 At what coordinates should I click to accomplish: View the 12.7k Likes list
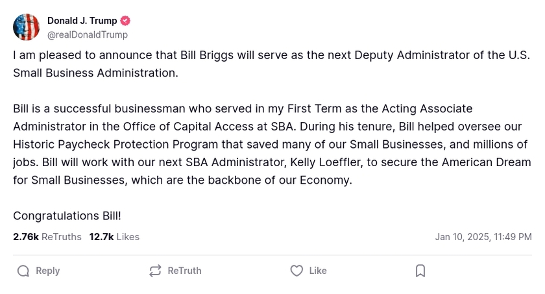pyautogui.click(x=114, y=237)
